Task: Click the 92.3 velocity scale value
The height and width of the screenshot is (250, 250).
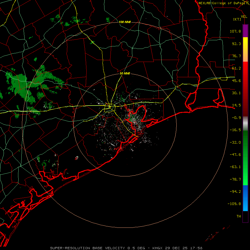Action: click(x=236, y=44)
